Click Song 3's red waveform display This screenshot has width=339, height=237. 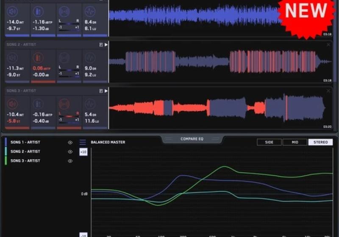217,107
